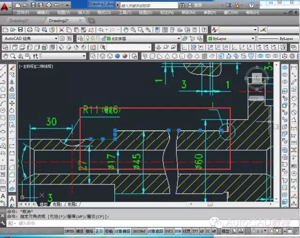Expand the 6文字层 layer dropdown
300x238 pixels.
coord(179,38)
